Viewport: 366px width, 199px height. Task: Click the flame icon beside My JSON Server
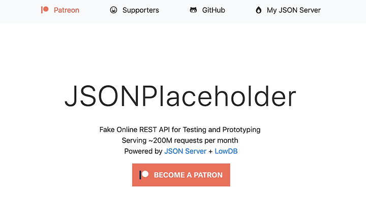[x=258, y=10]
